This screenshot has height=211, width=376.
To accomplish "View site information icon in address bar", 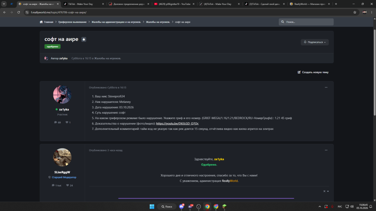I will point(27,12).
